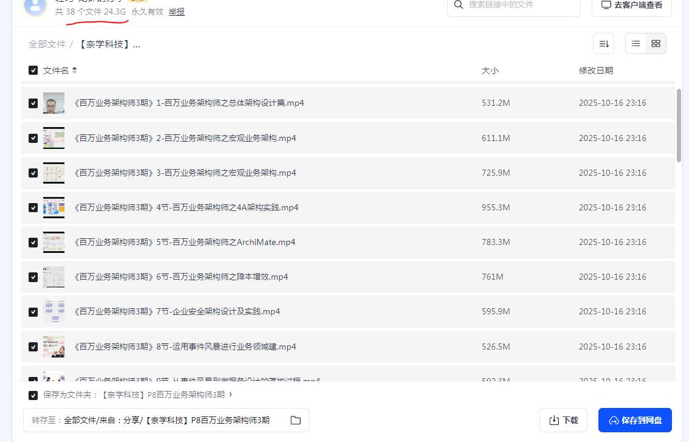Image resolution: width=689 pixels, height=442 pixels.
Task: Toggle the 保存为文件夹 checkbox
Action: [x=33, y=395]
